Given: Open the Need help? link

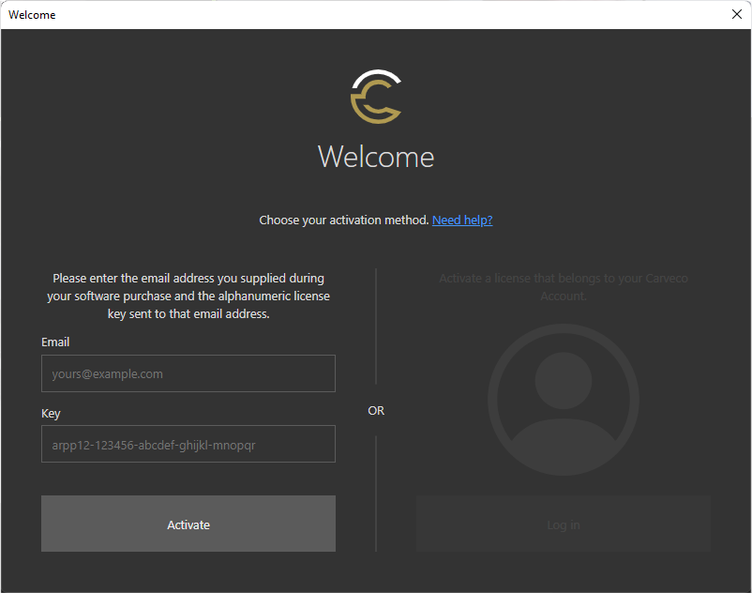Looking at the screenshot, I should pyautogui.click(x=462, y=220).
